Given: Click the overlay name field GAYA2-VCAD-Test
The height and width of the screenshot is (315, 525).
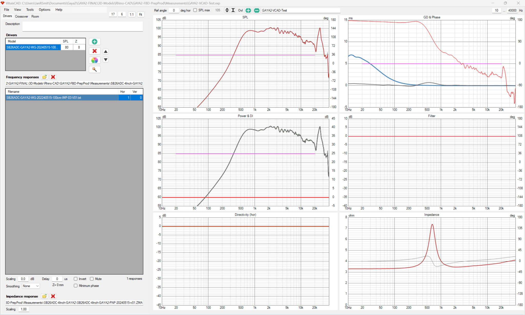Looking at the screenshot, I should tap(301, 10).
